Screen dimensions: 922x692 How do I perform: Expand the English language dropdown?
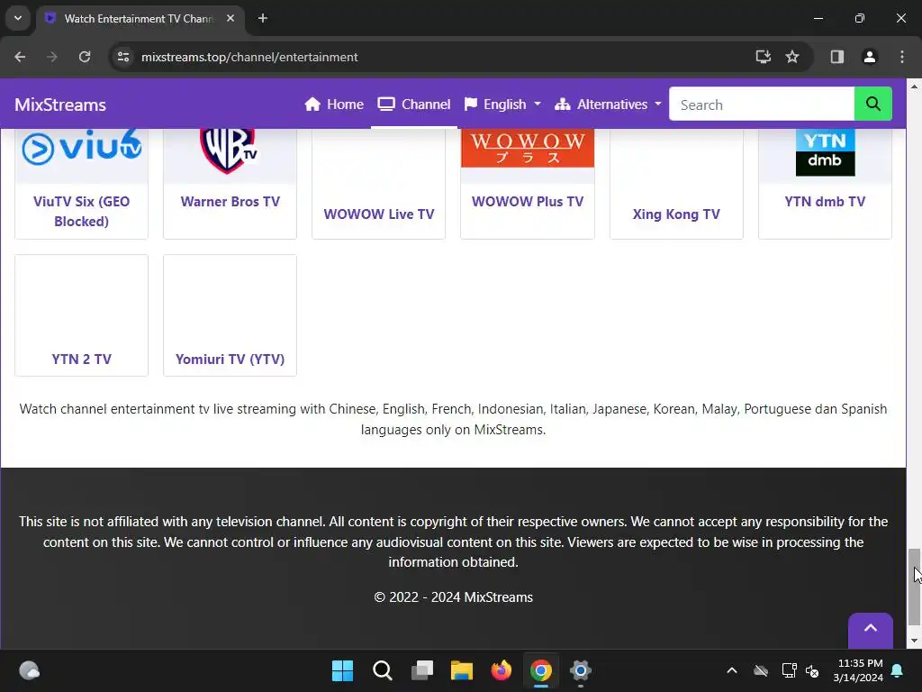(x=502, y=105)
